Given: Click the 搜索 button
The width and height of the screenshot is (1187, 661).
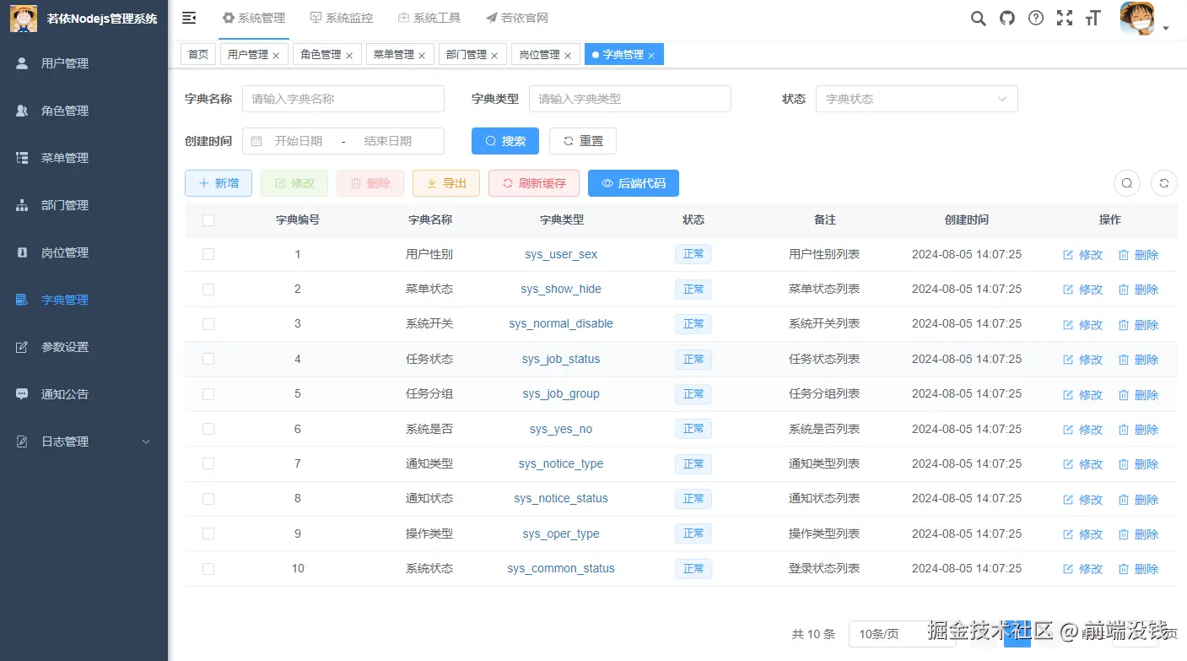Looking at the screenshot, I should [x=505, y=141].
